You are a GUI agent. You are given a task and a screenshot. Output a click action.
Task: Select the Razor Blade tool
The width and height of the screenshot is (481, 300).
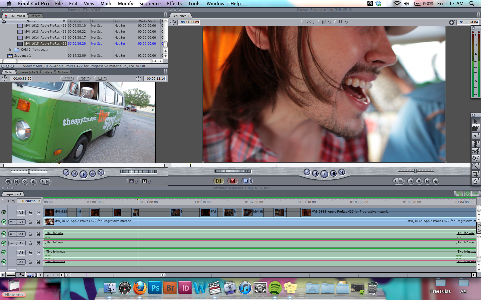(x=475, y=159)
